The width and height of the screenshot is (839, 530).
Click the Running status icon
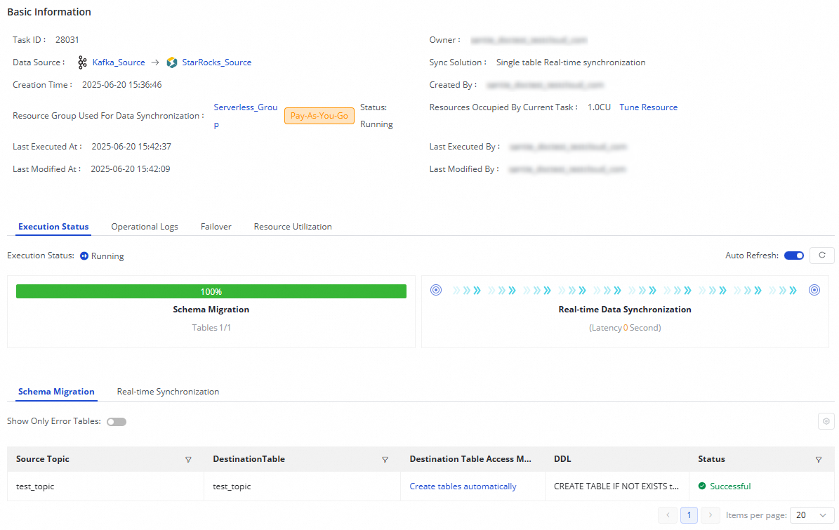(84, 256)
